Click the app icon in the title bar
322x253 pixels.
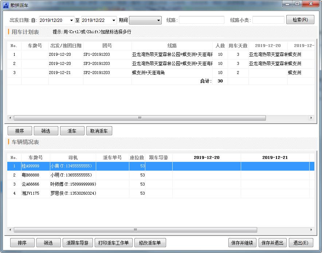pos(6,5)
